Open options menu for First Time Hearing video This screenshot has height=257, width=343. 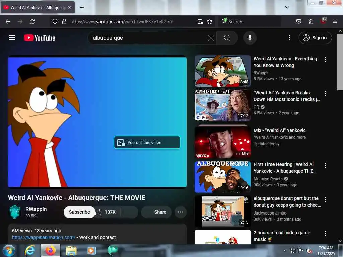[325, 165]
